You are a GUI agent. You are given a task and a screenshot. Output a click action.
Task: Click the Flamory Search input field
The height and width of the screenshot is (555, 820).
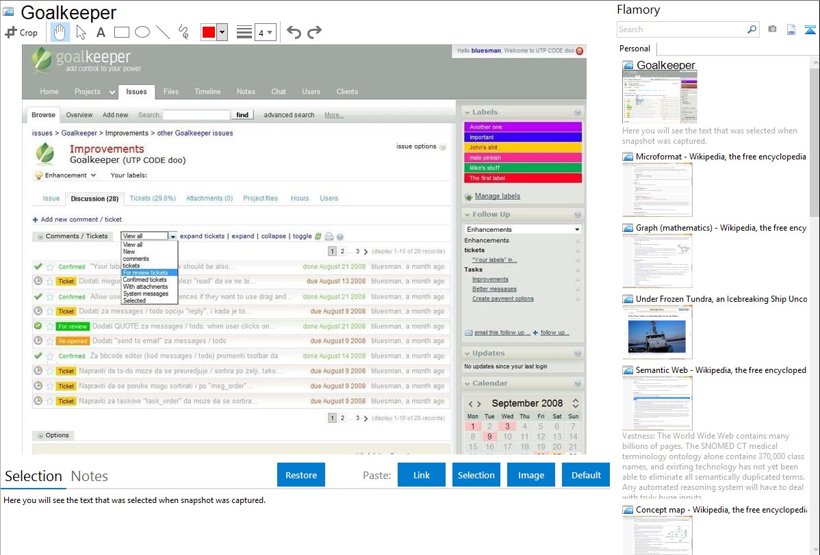coord(682,29)
